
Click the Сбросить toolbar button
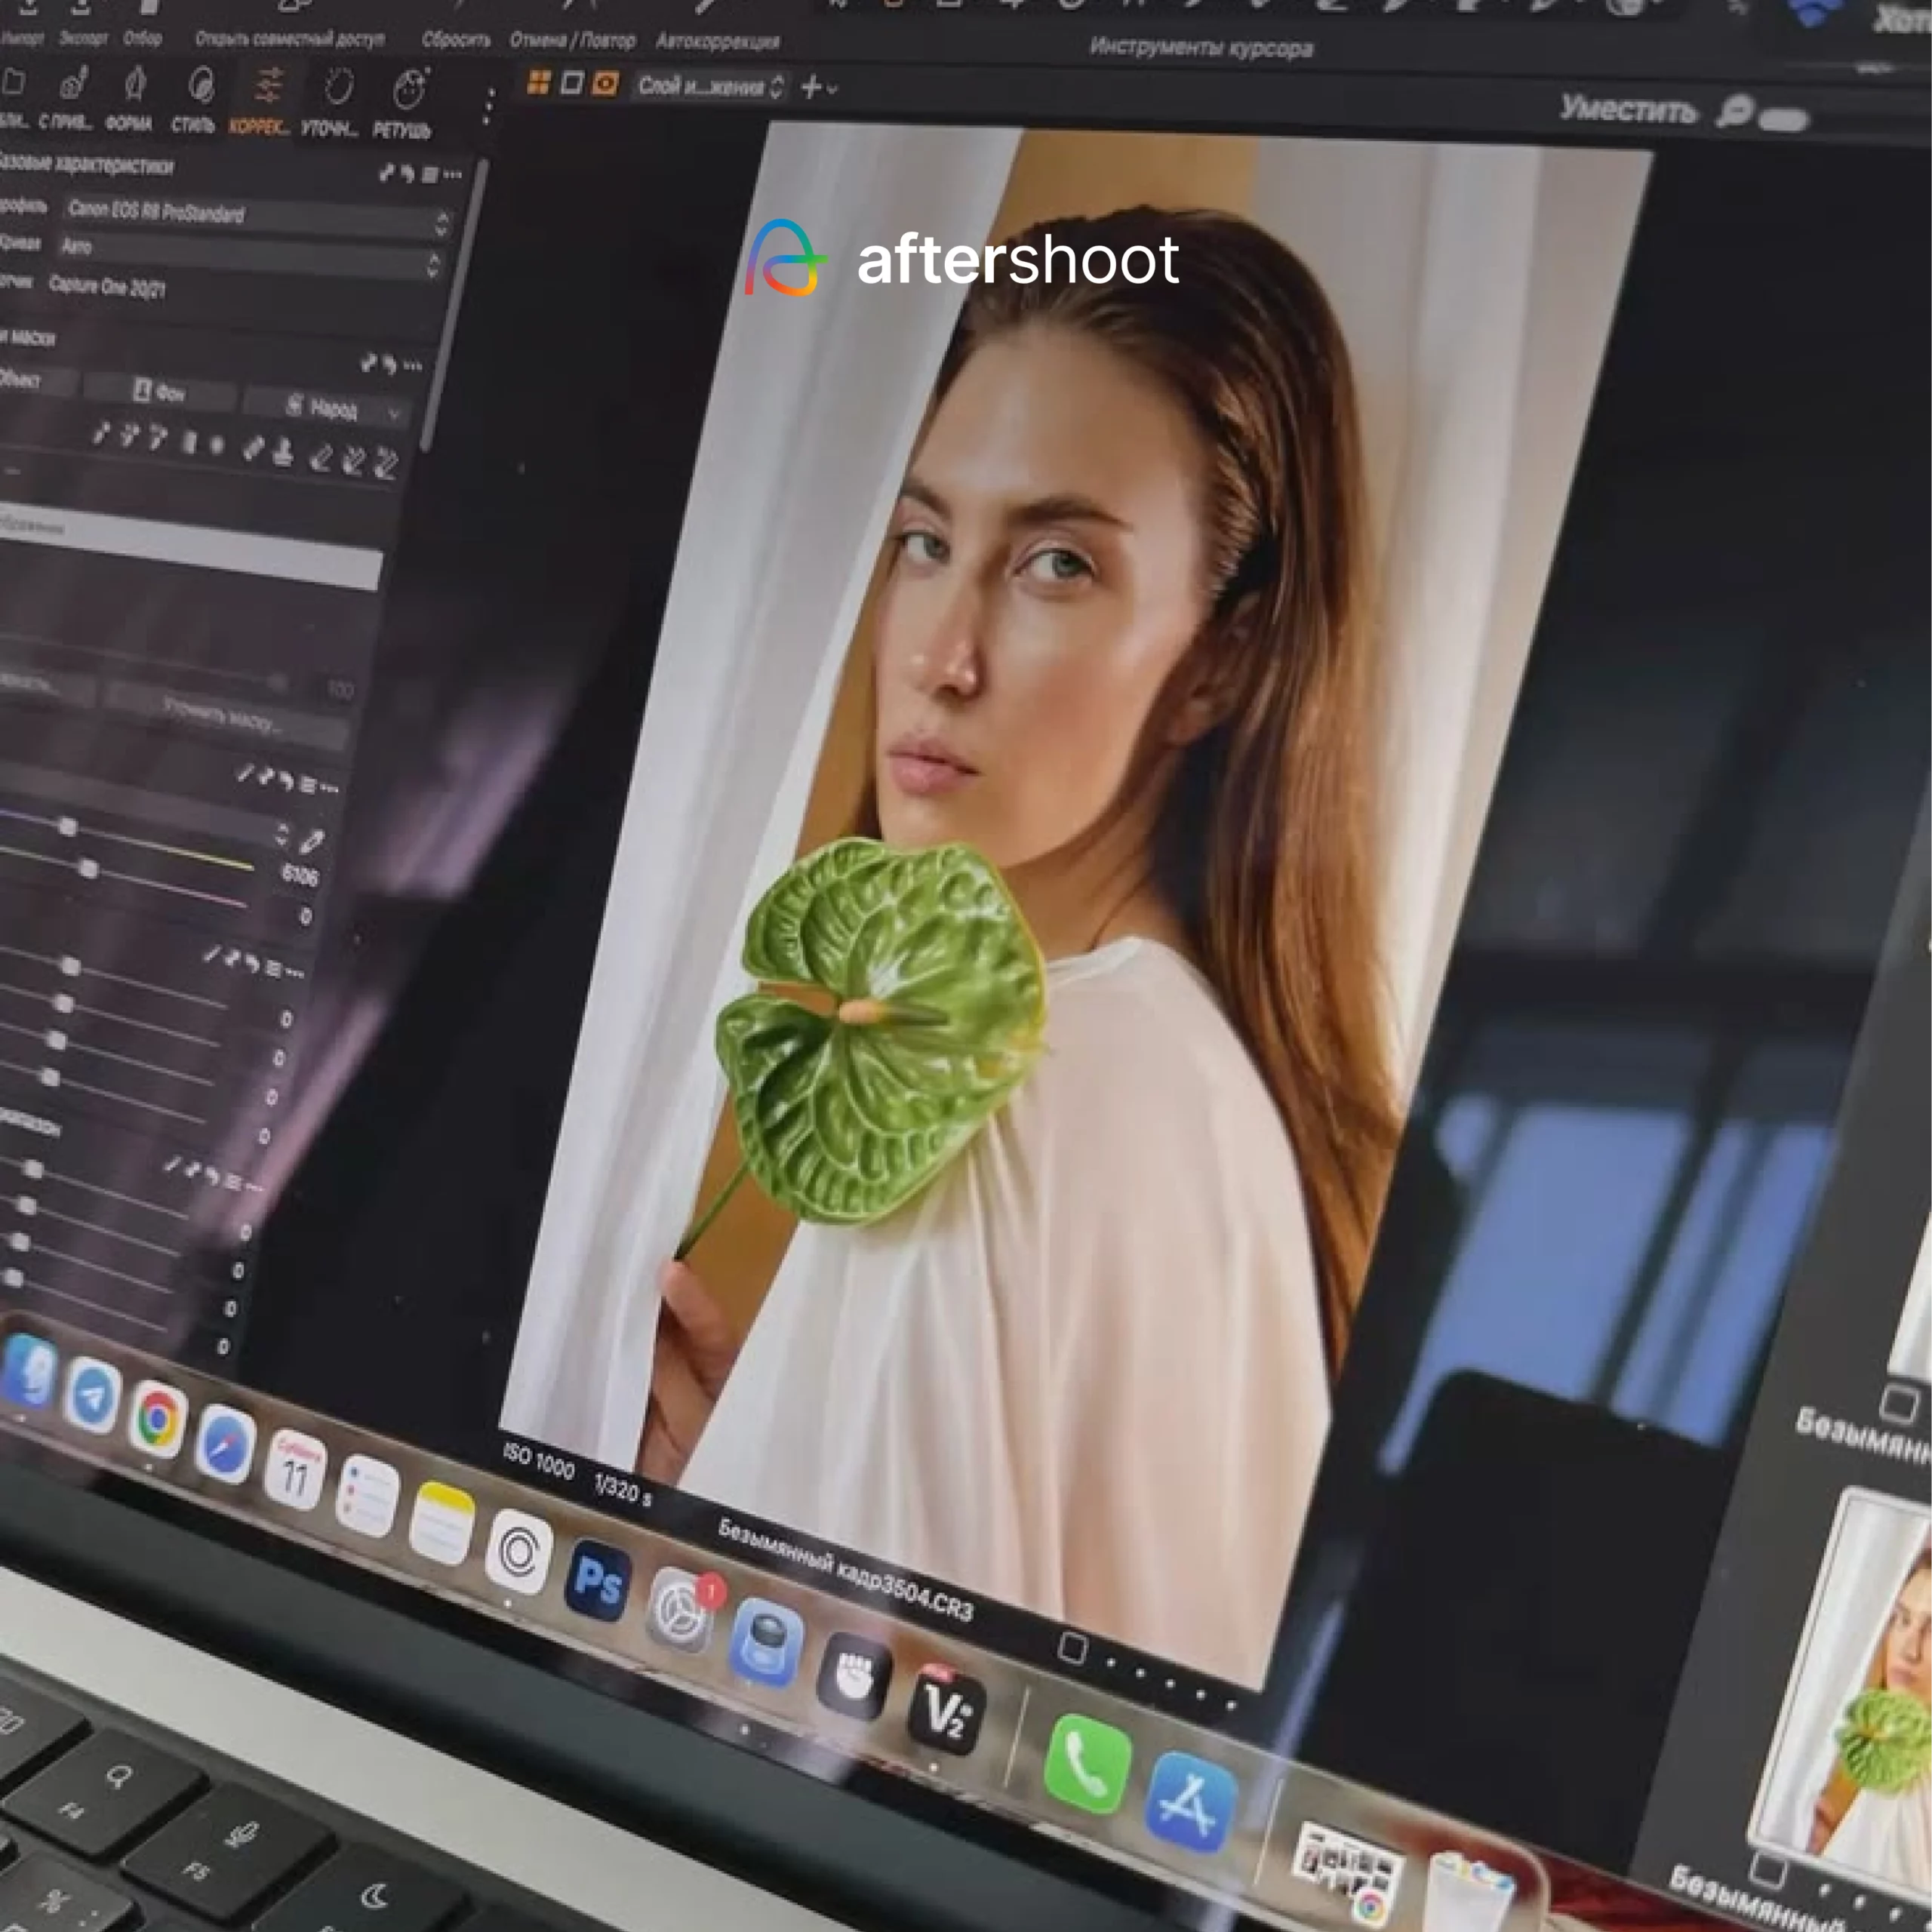click(457, 40)
